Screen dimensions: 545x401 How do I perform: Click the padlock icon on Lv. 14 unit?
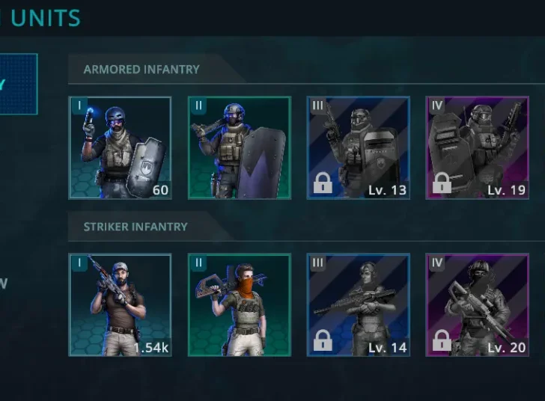[323, 340]
